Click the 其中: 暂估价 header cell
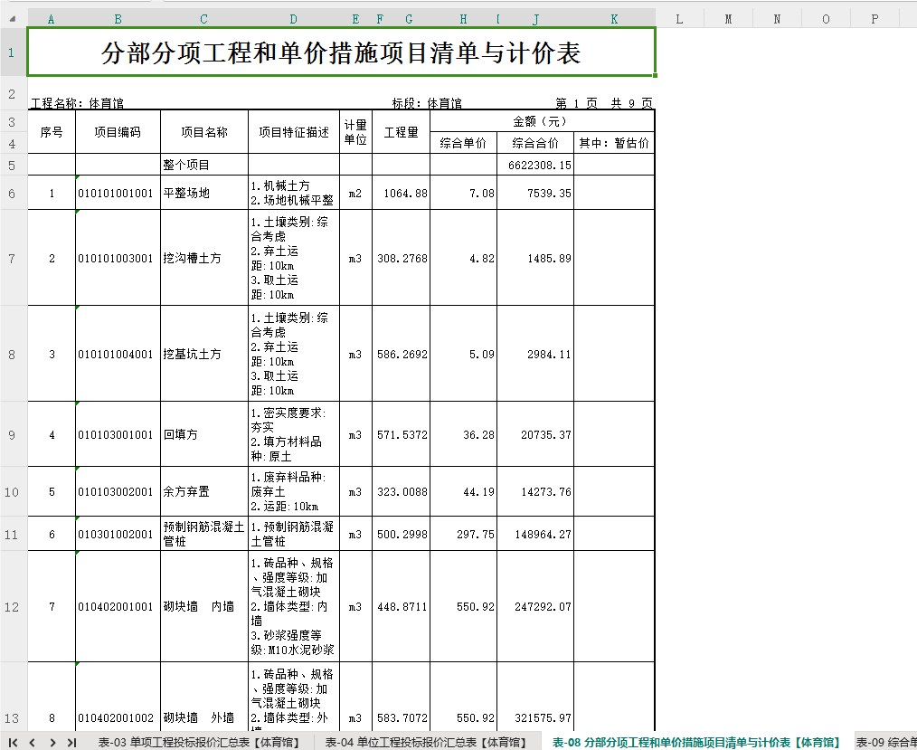Viewport: 917px width, 750px height. (614, 143)
